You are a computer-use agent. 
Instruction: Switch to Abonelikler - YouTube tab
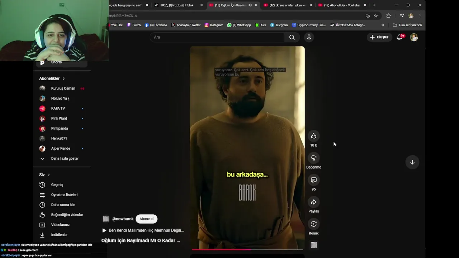click(342, 5)
